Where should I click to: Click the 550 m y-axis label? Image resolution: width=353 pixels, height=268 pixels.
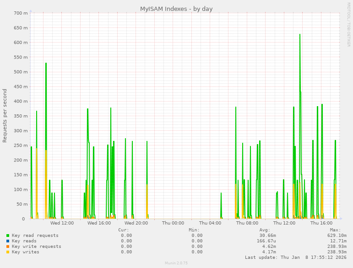(21, 57)
